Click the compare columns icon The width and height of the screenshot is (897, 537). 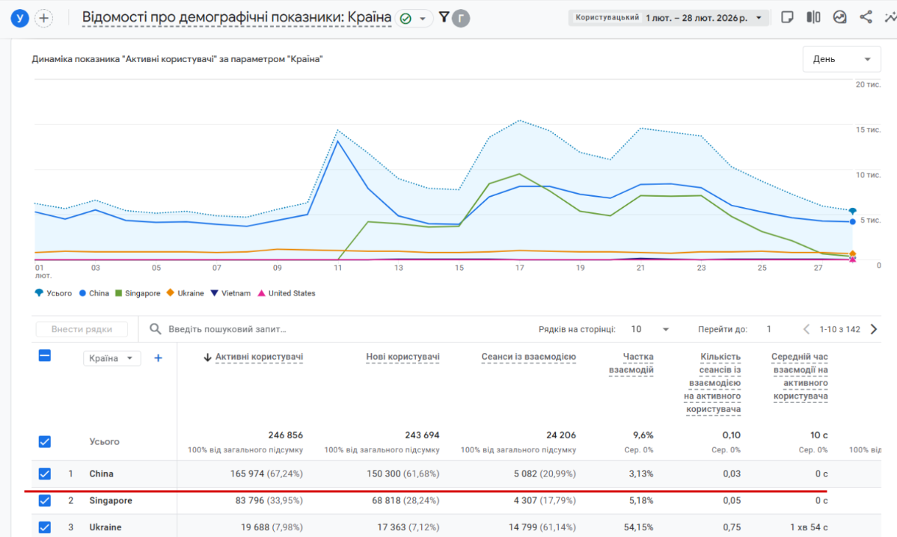click(x=813, y=17)
